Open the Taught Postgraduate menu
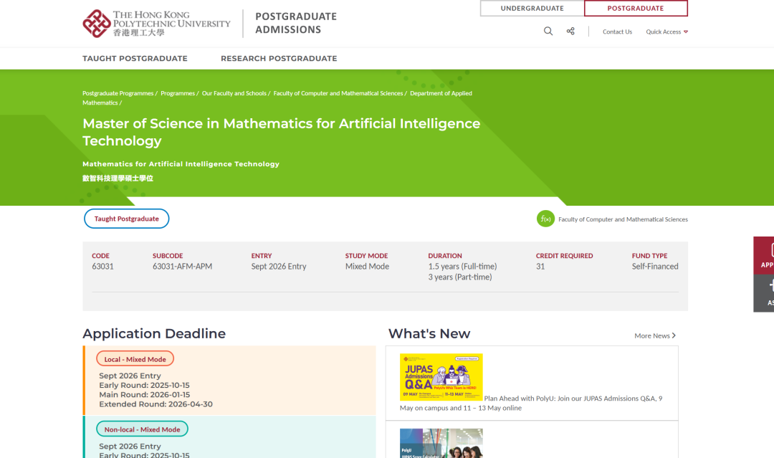Screen dimensions: 774x458 [x=135, y=58]
